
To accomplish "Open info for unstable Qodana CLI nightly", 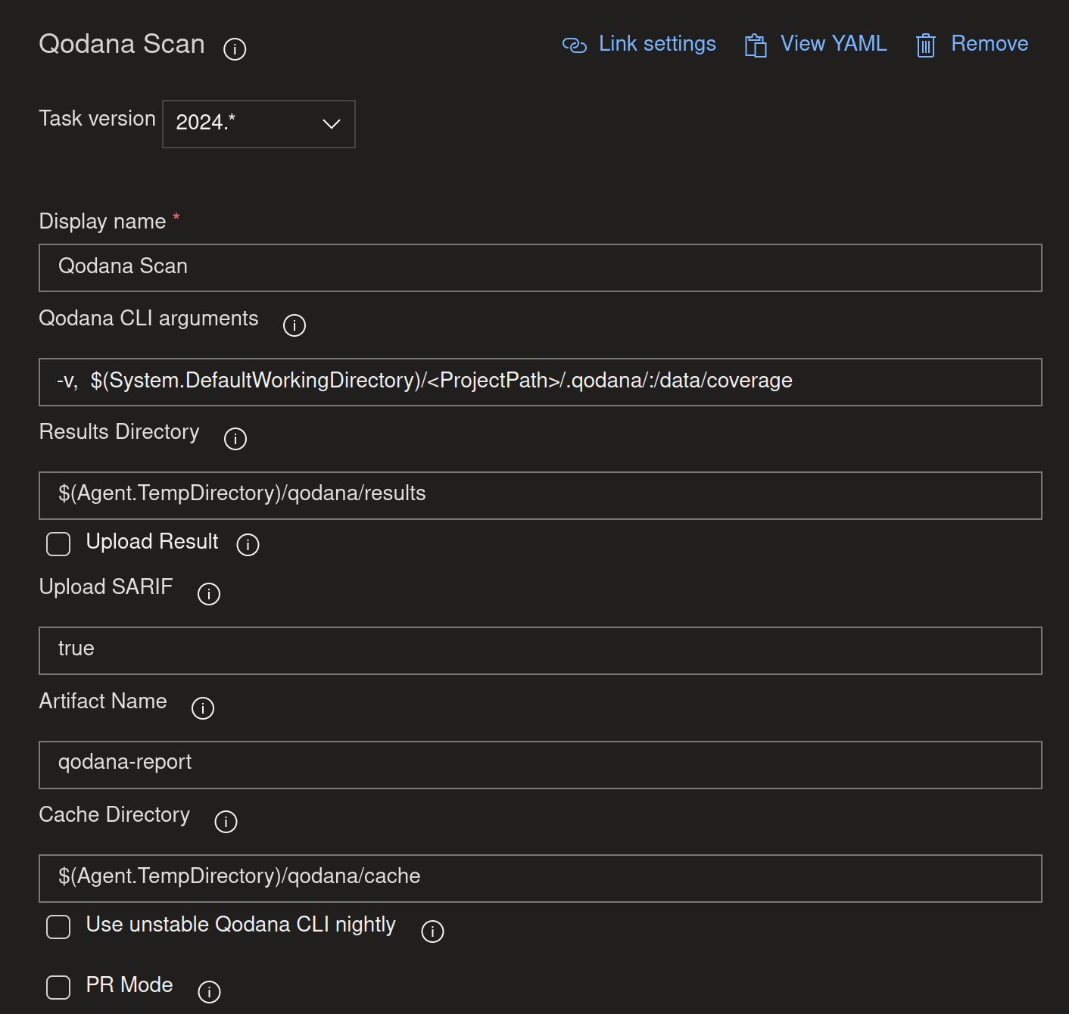I will [432, 932].
